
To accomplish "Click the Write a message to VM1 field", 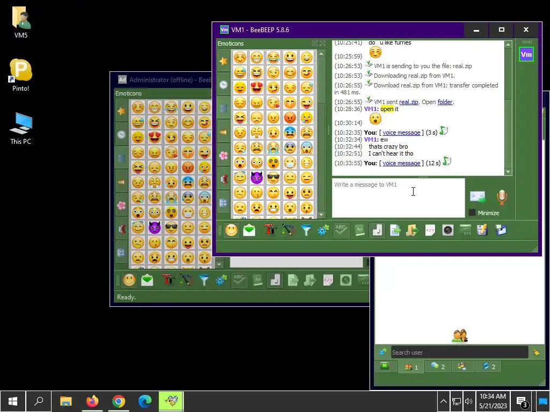I will [398, 197].
